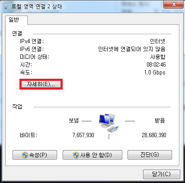185x183 pixels.
Task: Start diagnostics with the 진단(G) button
Action: tap(150, 155)
